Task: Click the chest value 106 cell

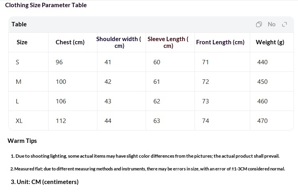Action: pyautogui.click(x=73, y=101)
